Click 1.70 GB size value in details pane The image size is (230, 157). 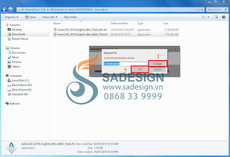98,148
